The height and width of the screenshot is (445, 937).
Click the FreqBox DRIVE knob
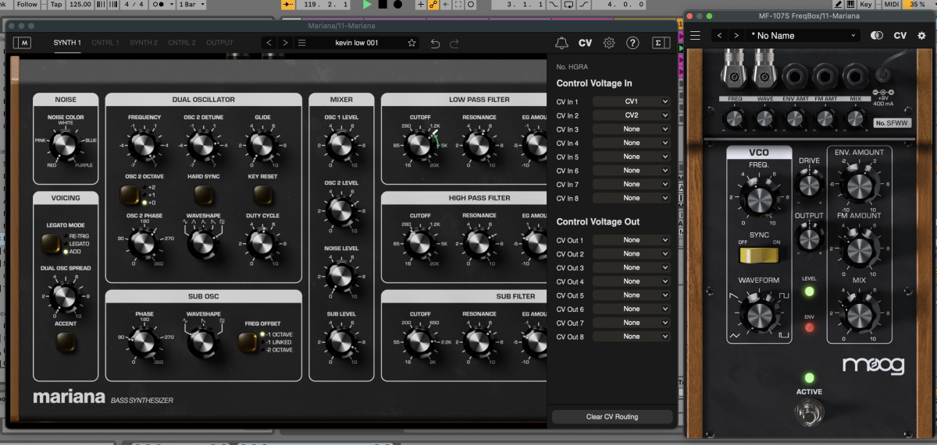[x=809, y=185]
